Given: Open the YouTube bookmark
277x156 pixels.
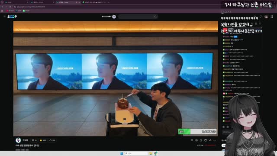Looking at the screenshot, I should pyautogui.click(x=10, y=11).
